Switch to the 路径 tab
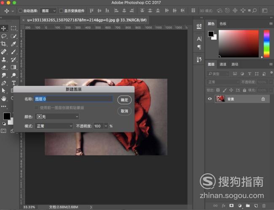The width and height of the screenshot is (274, 210). pyautogui.click(x=235, y=65)
